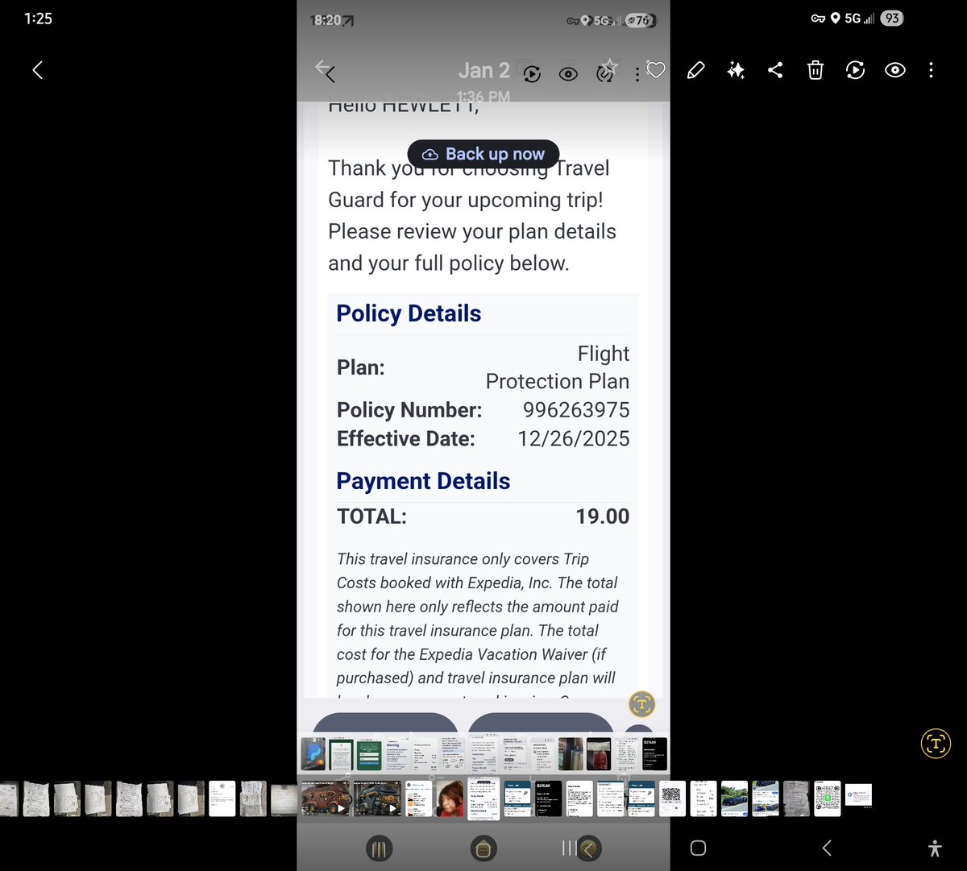This screenshot has height=871, width=967.
Task: Go back using the gallery's top-left arrow
Action: coord(37,70)
